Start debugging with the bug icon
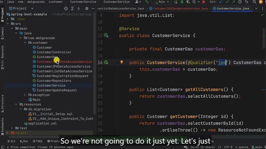This screenshot has width=266, height=149. (182, 2)
